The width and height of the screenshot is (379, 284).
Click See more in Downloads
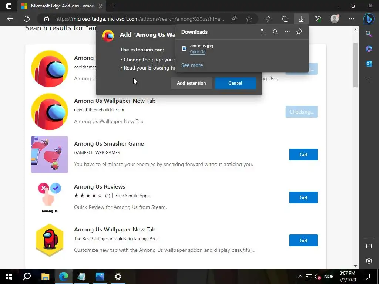point(192,65)
